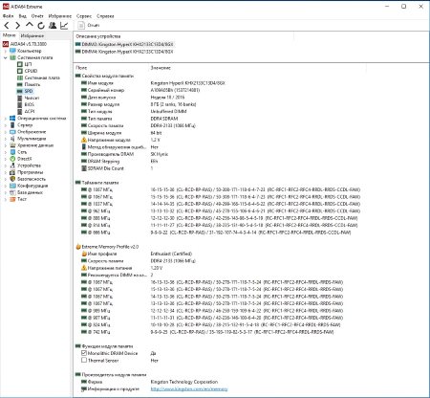The width and height of the screenshot is (430, 398).
Task: Select the DIMM3 Kingston HyperX device row
Action: pyautogui.click(x=125, y=44)
